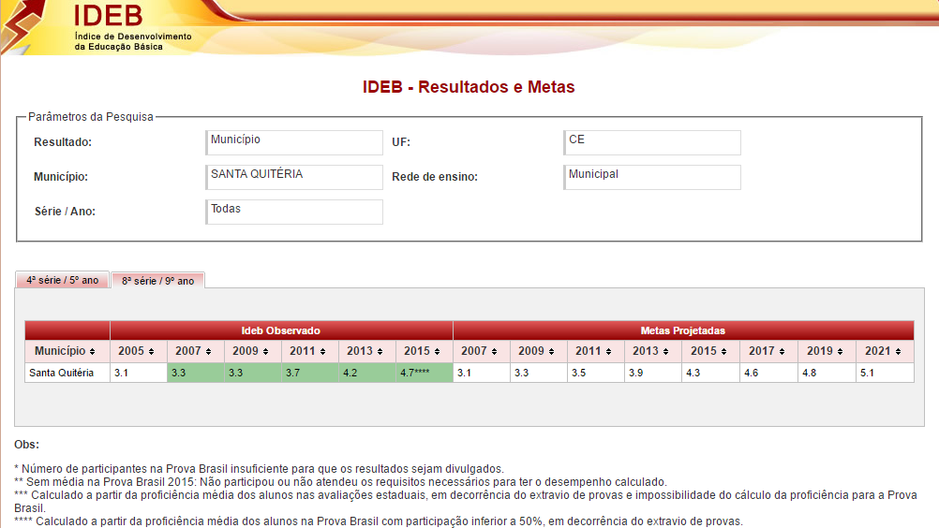Image resolution: width=939 pixels, height=528 pixels.
Task: Click Série / Ano field Todas
Action: pyautogui.click(x=294, y=212)
